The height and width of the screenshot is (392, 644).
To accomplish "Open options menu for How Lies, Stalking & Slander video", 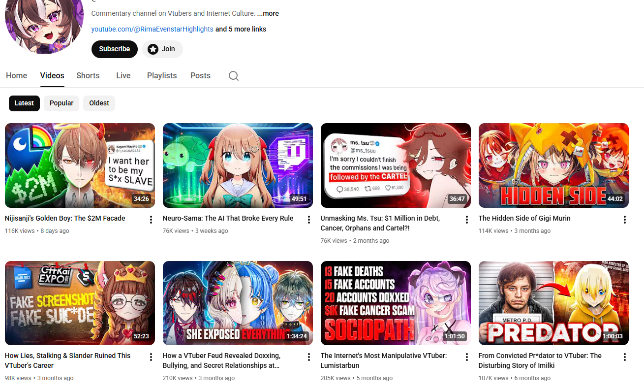I will pos(151,357).
